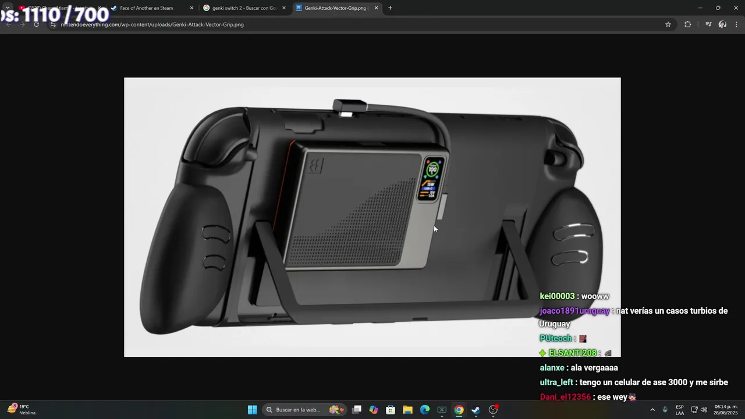Change the ESP LAA input language
This screenshot has width=745, height=419.
[680, 410]
